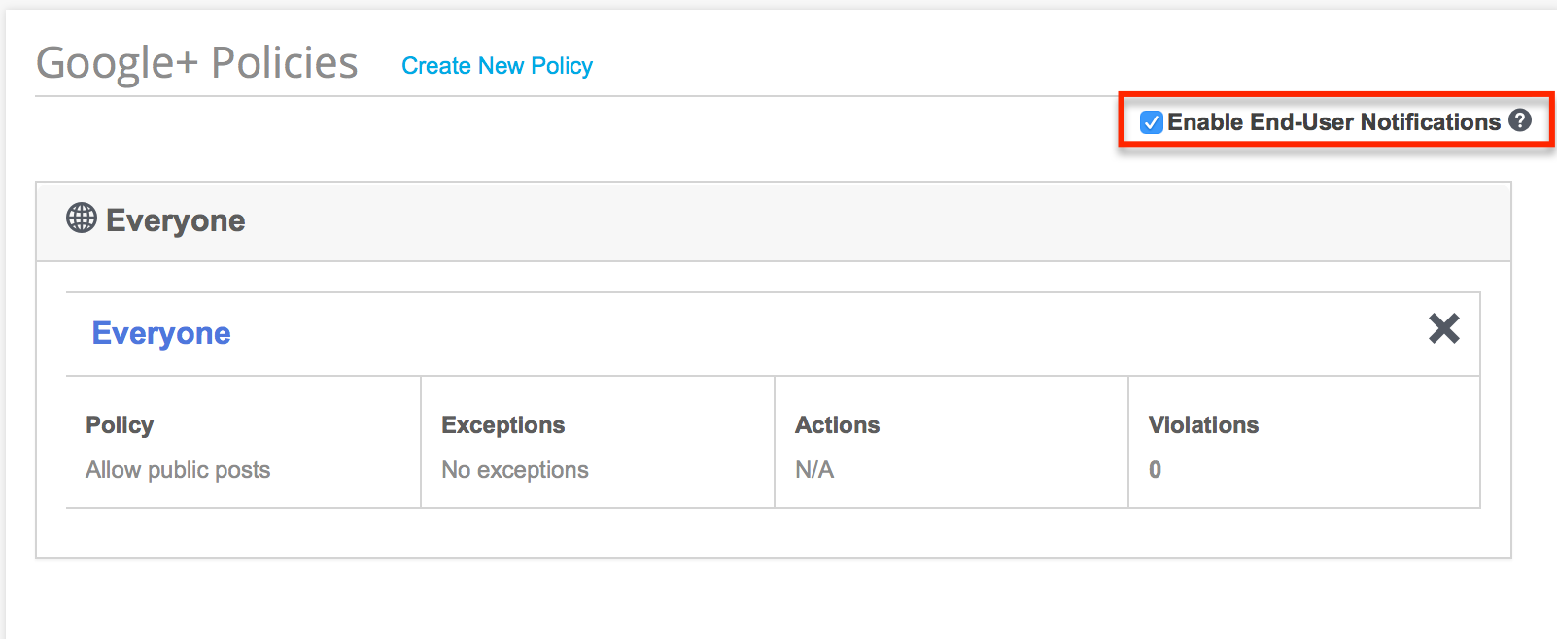Viewport: 1557px width, 639px height.
Task: Open the blue Everyone policy link
Action: coord(161,333)
